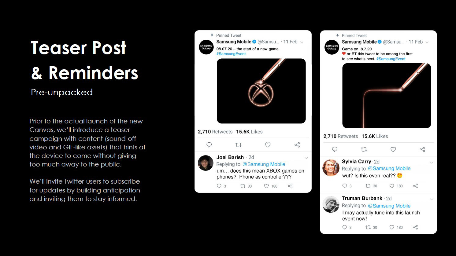Like Joel Barish's reply

pos(266,186)
